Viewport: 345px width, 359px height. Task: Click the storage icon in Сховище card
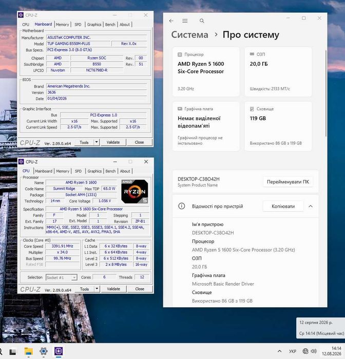pos(252,109)
